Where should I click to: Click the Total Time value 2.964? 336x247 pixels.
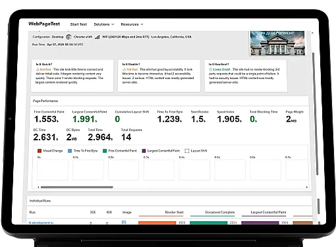pyautogui.click(x=100, y=137)
